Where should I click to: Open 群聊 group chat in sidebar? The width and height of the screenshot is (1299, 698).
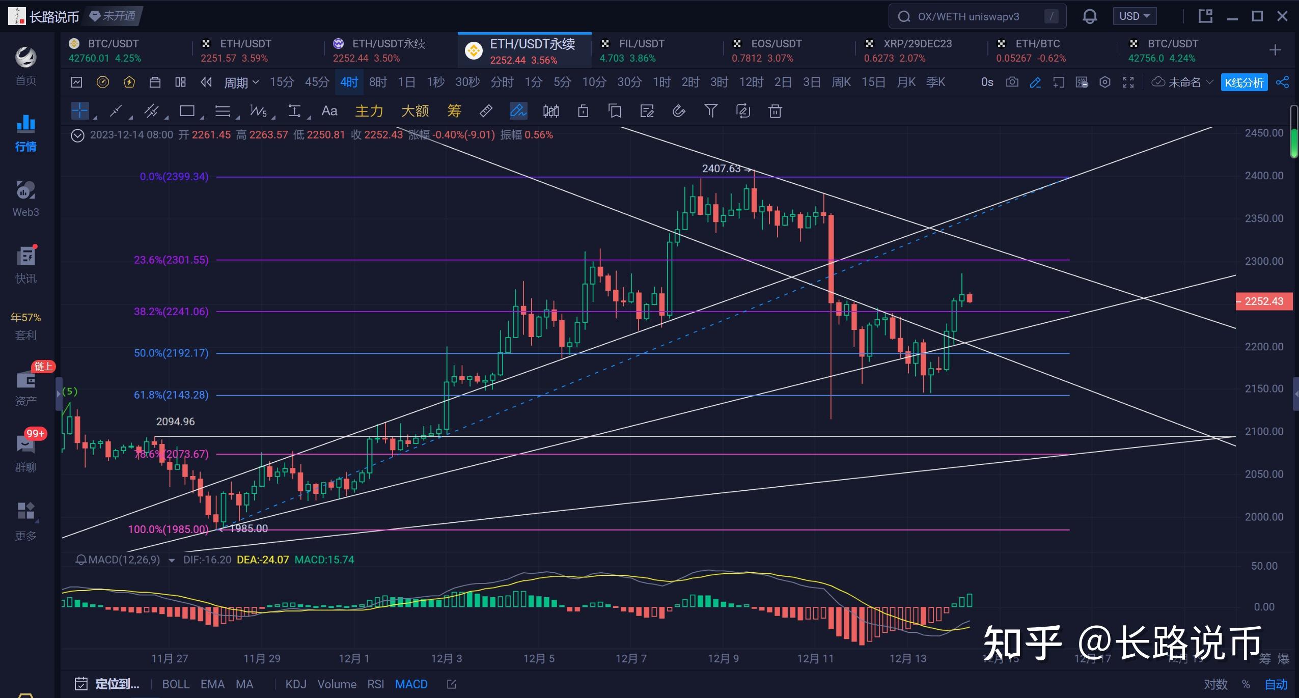(x=26, y=454)
